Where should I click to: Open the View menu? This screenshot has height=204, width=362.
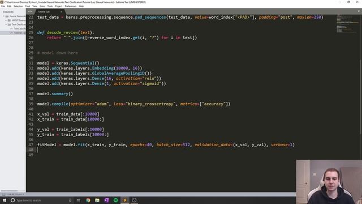coord(35,6)
